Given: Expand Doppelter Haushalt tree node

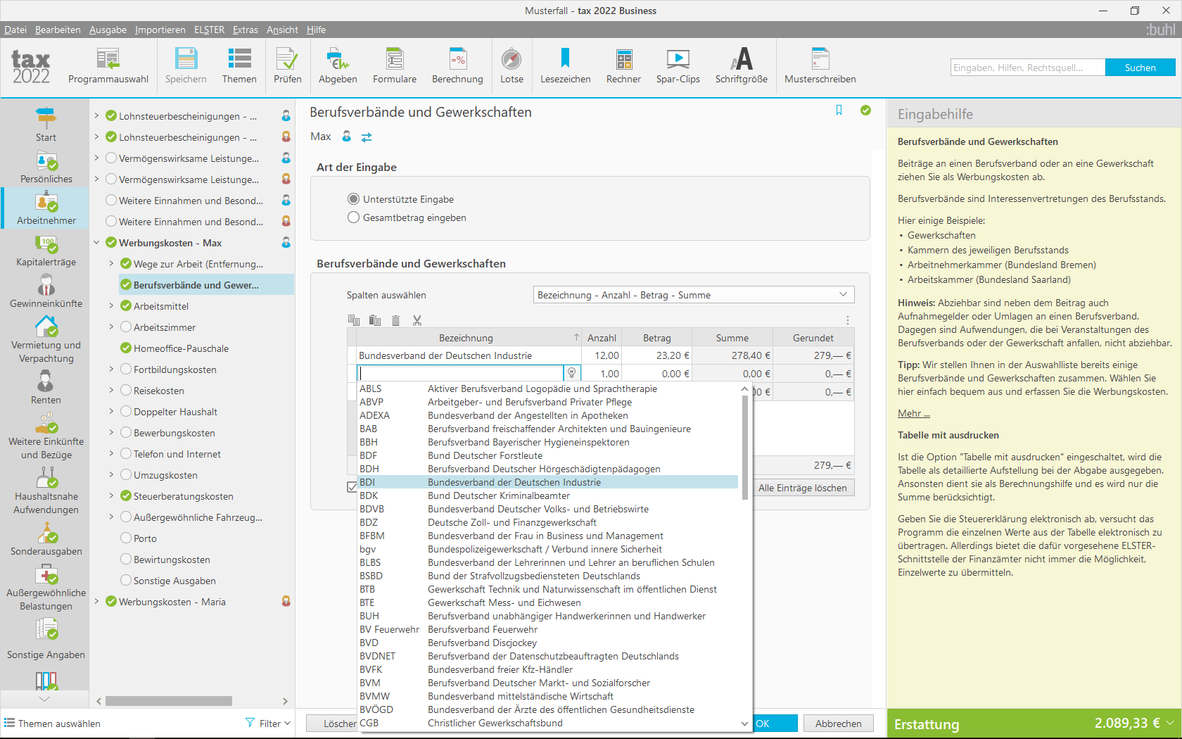Looking at the screenshot, I should (x=111, y=411).
